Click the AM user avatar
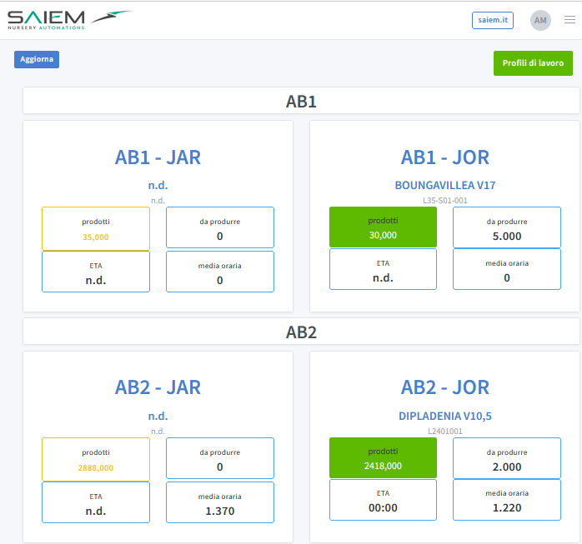This screenshot has height=544, width=582. (x=540, y=20)
